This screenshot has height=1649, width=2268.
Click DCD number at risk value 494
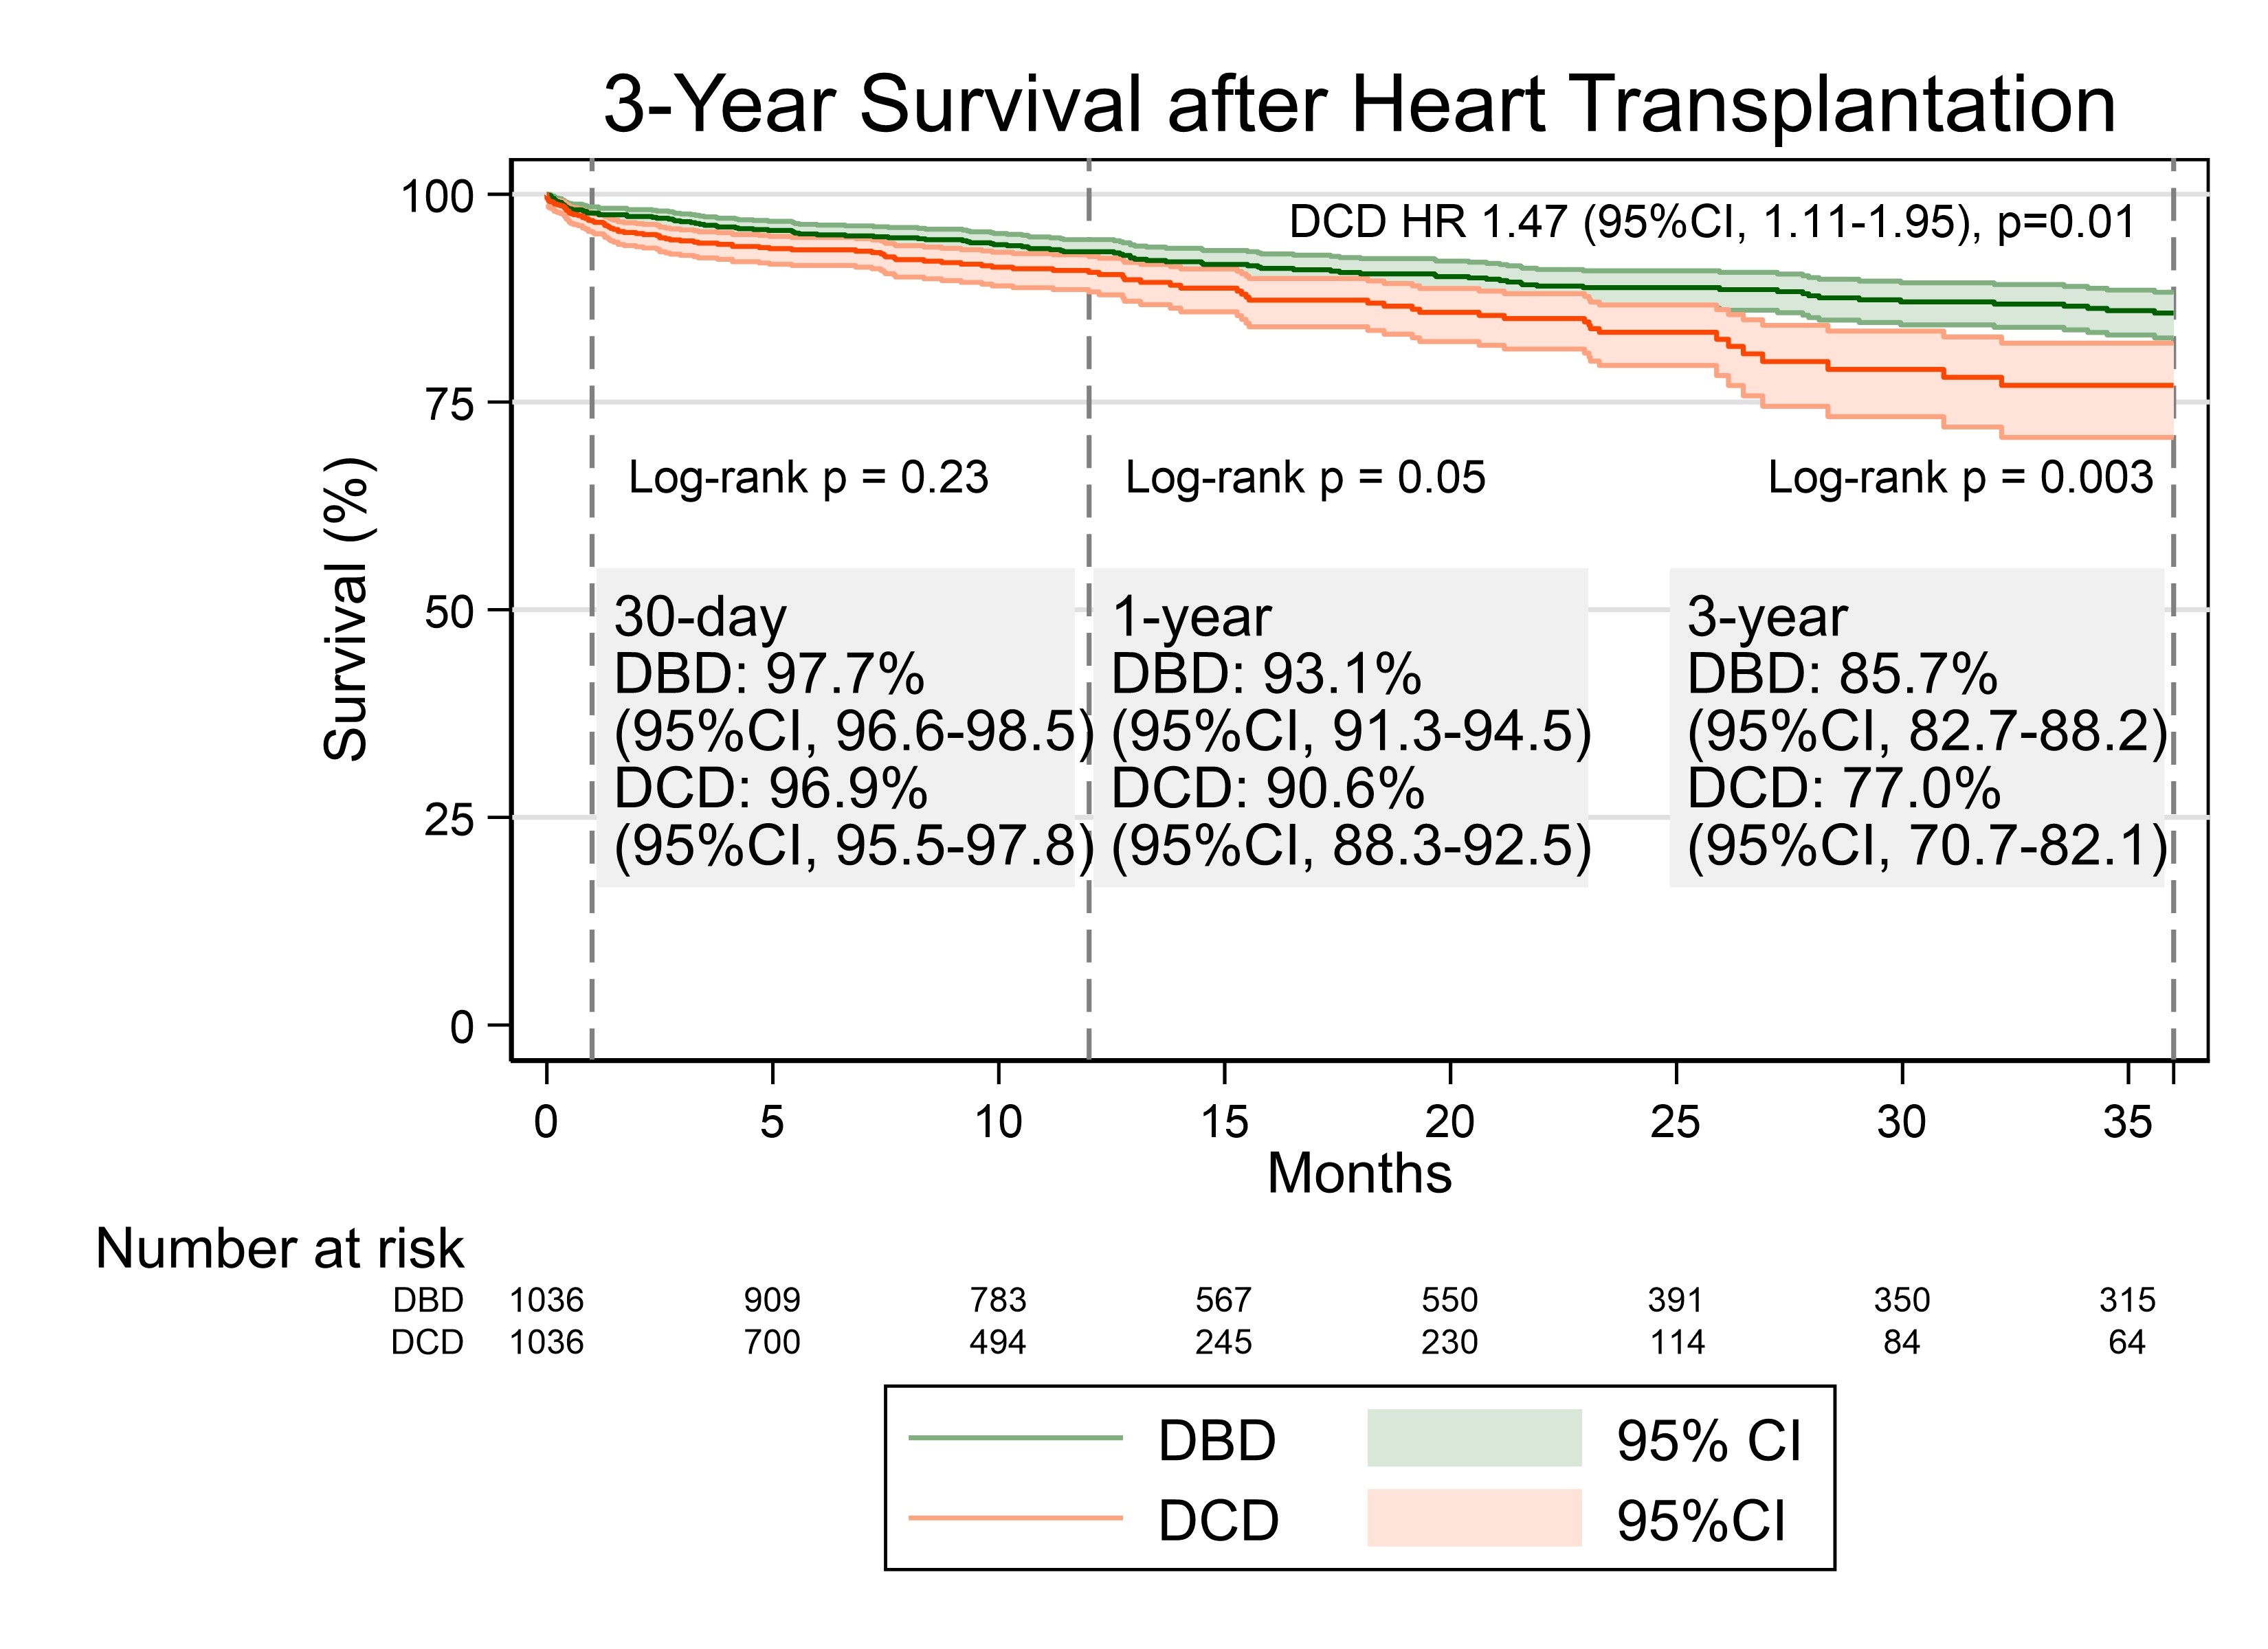998,1342
